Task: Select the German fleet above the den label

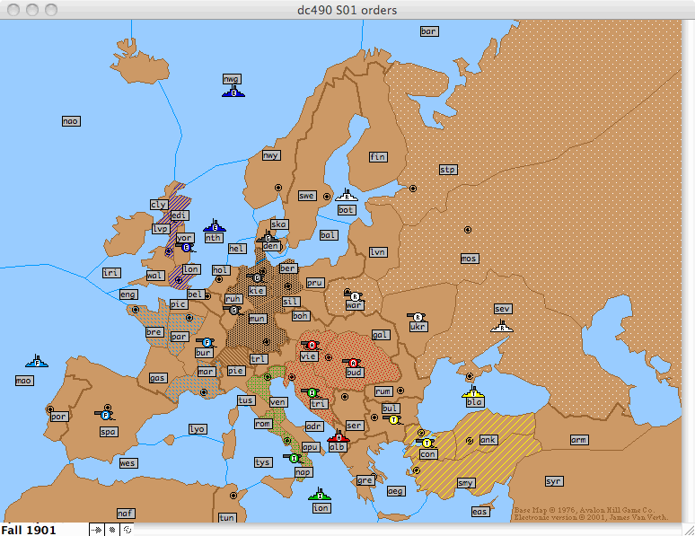Action: pos(267,237)
